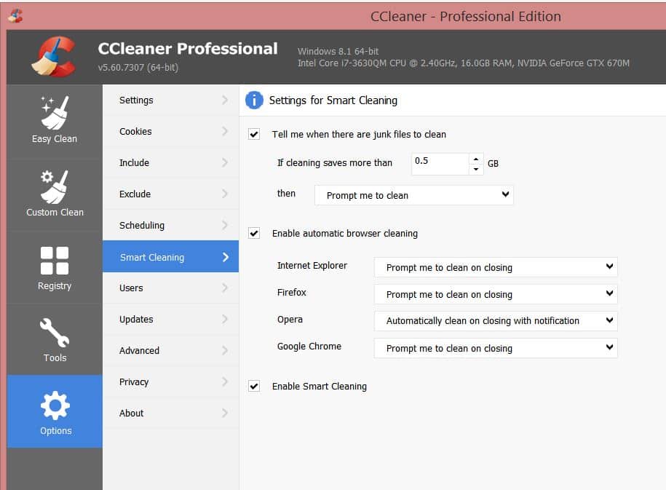666x490 pixels.
Task: Click the Tools wrench icon
Action: pos(54,331)
